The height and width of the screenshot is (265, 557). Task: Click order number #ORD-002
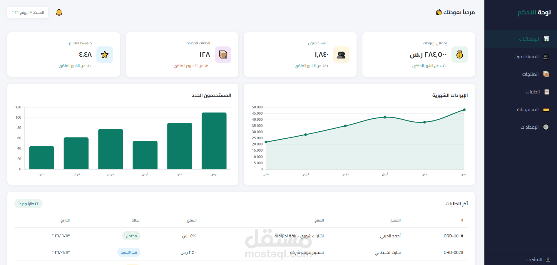[454, 252]
